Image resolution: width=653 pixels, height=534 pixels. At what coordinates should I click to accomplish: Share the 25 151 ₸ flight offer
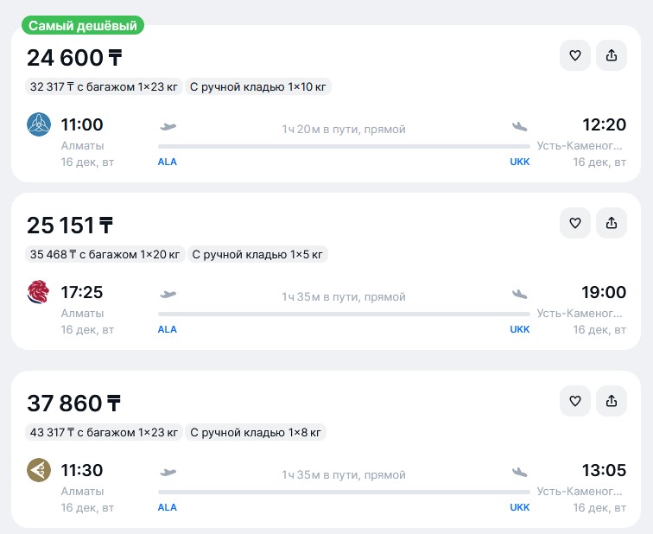[x=612, y=223]
